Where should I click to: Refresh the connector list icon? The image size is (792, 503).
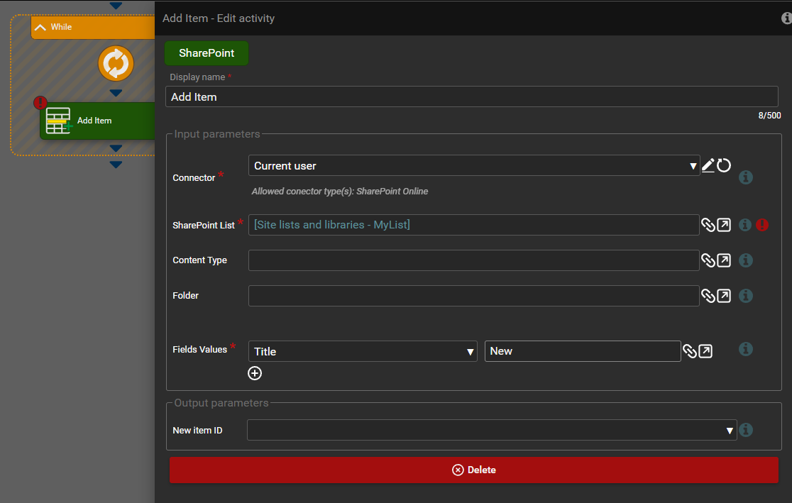click(723, 165)
